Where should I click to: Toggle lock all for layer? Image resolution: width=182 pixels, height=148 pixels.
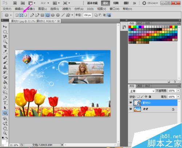pos(150,97)
